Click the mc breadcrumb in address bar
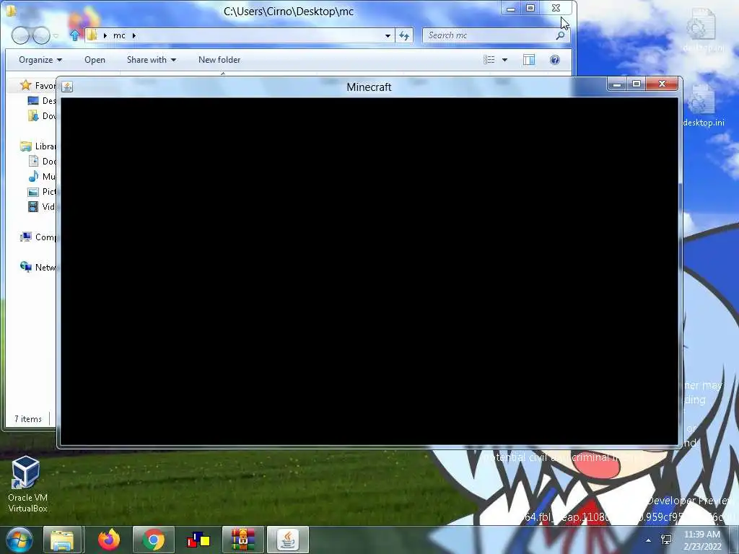Image resolution: width=739 pixels, height=554 pixels. (x=119, y=35)
